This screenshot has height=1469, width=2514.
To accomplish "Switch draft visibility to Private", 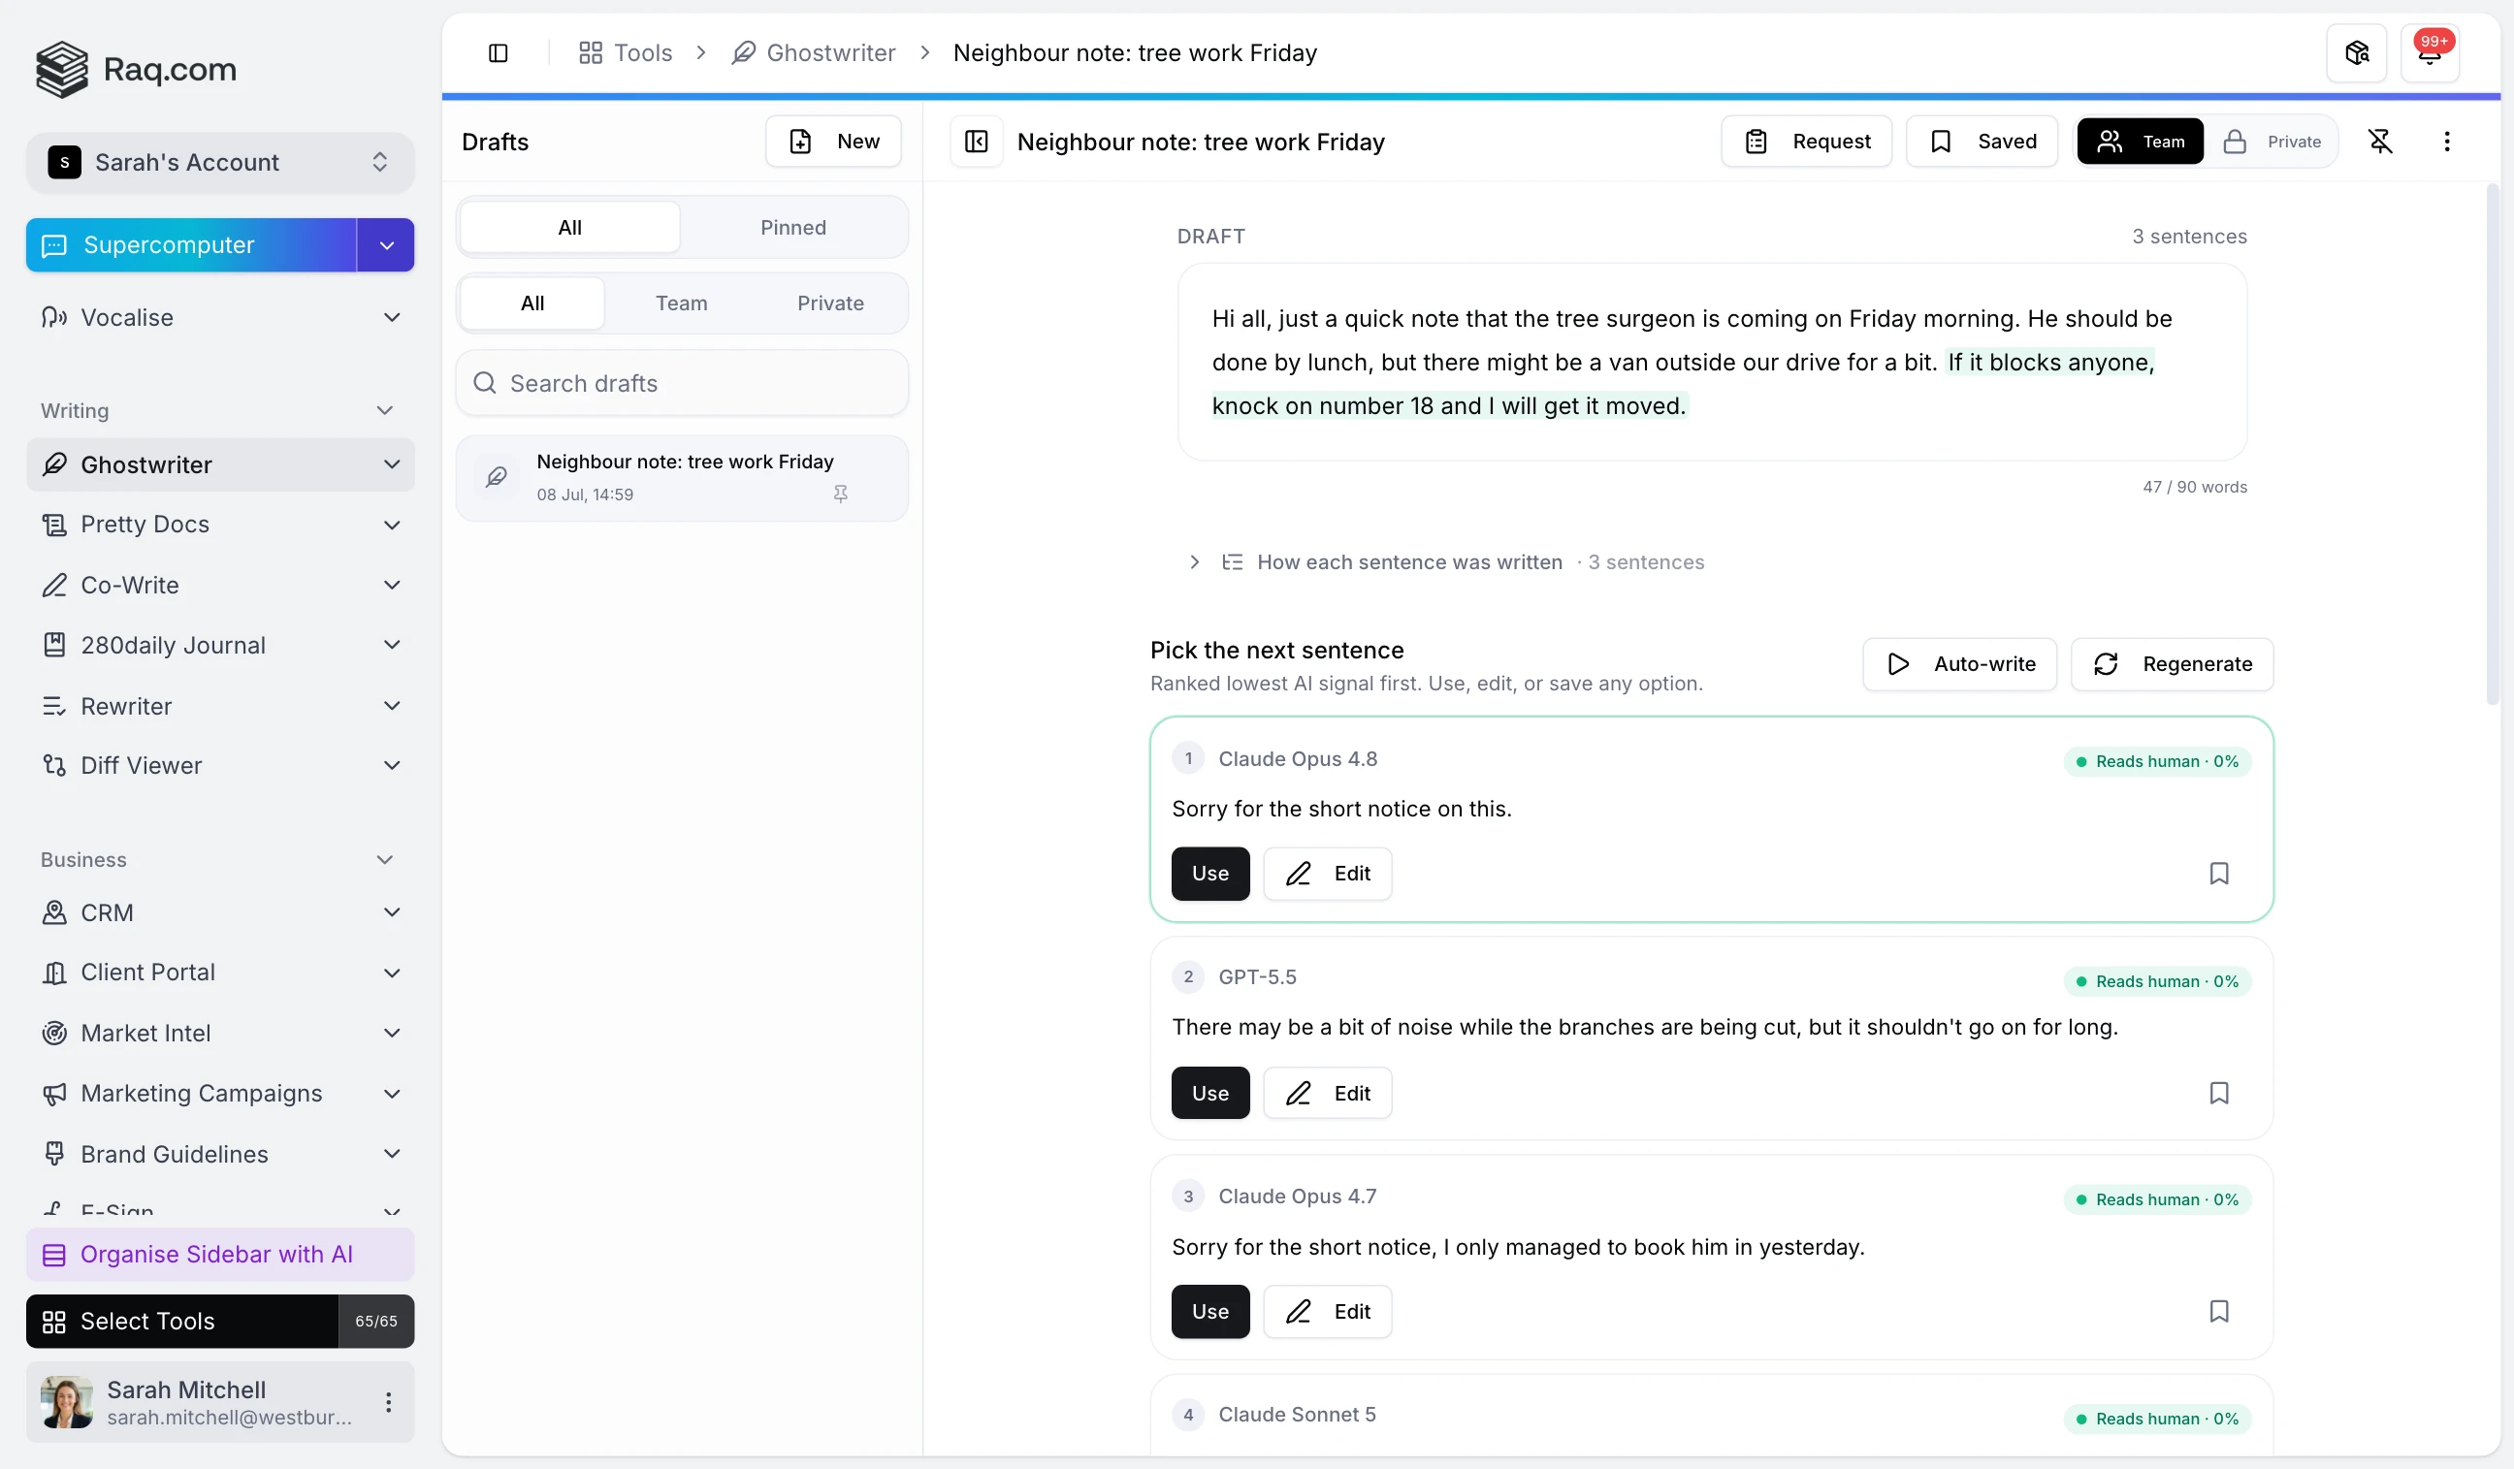I will 2272,142.
